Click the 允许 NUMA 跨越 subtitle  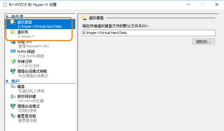31,56
